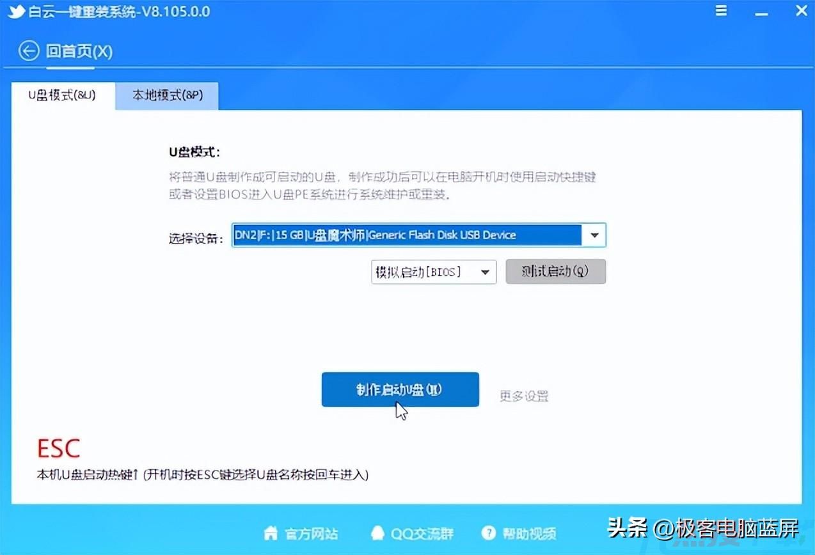Click the red ESC hotkey text

(58, 448)
